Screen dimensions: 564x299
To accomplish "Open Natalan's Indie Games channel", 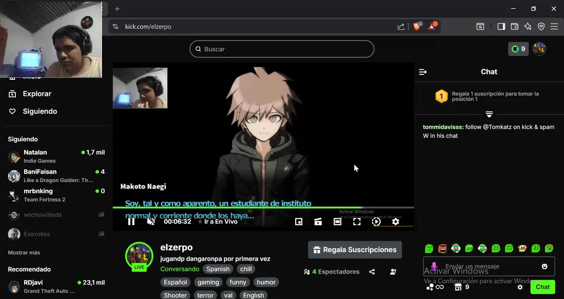I will [x=56, y=157].
